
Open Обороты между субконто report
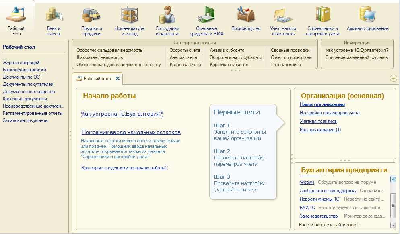click(236, 57)
